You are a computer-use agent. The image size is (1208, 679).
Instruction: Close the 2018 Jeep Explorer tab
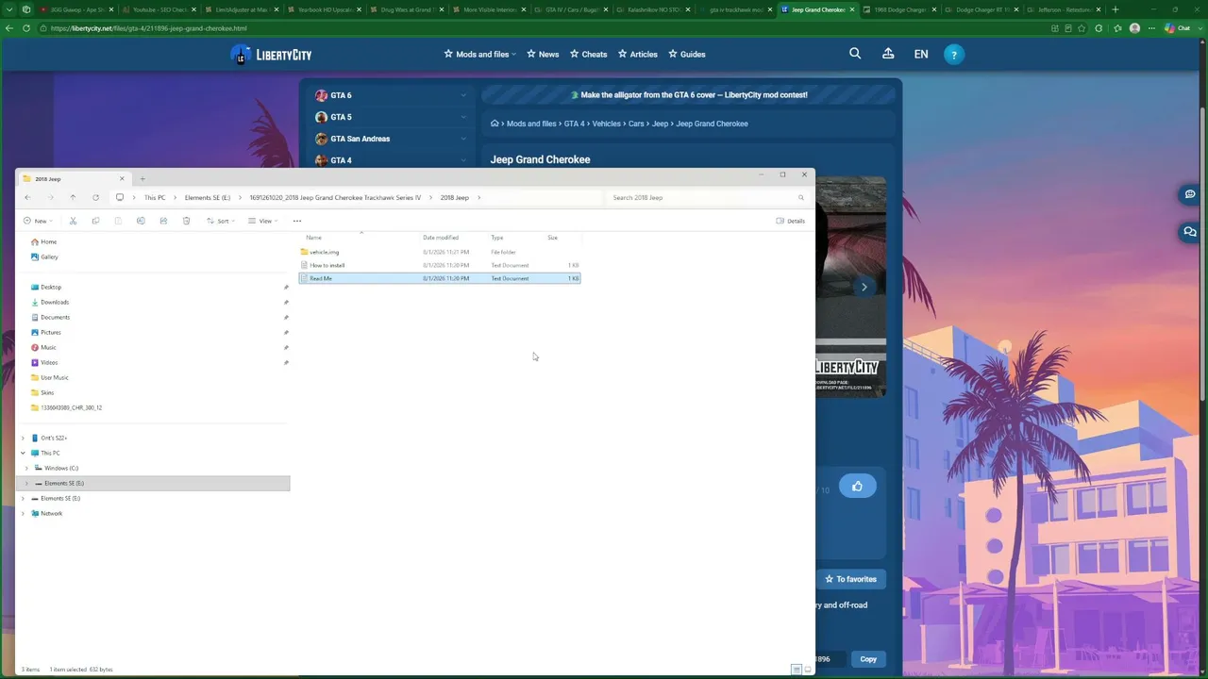point(122,178)
